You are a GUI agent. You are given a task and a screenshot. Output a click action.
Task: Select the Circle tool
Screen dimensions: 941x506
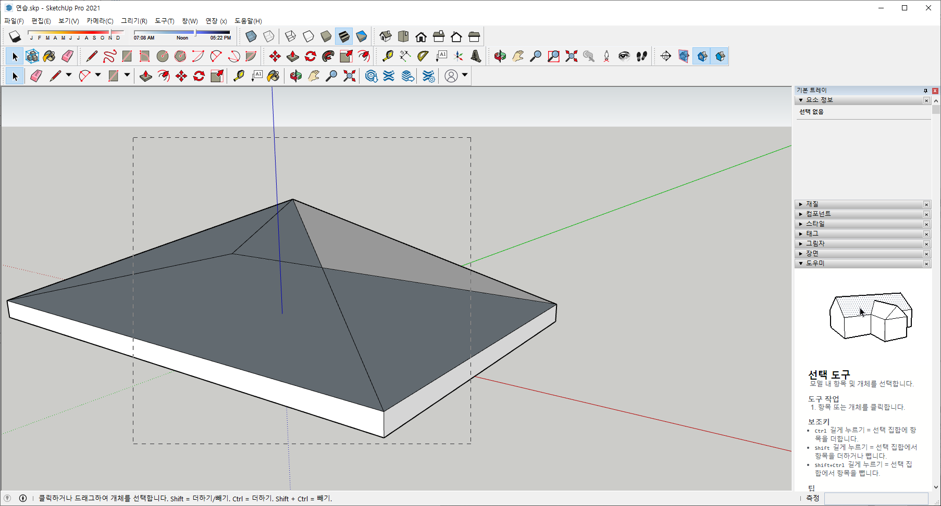163,56
